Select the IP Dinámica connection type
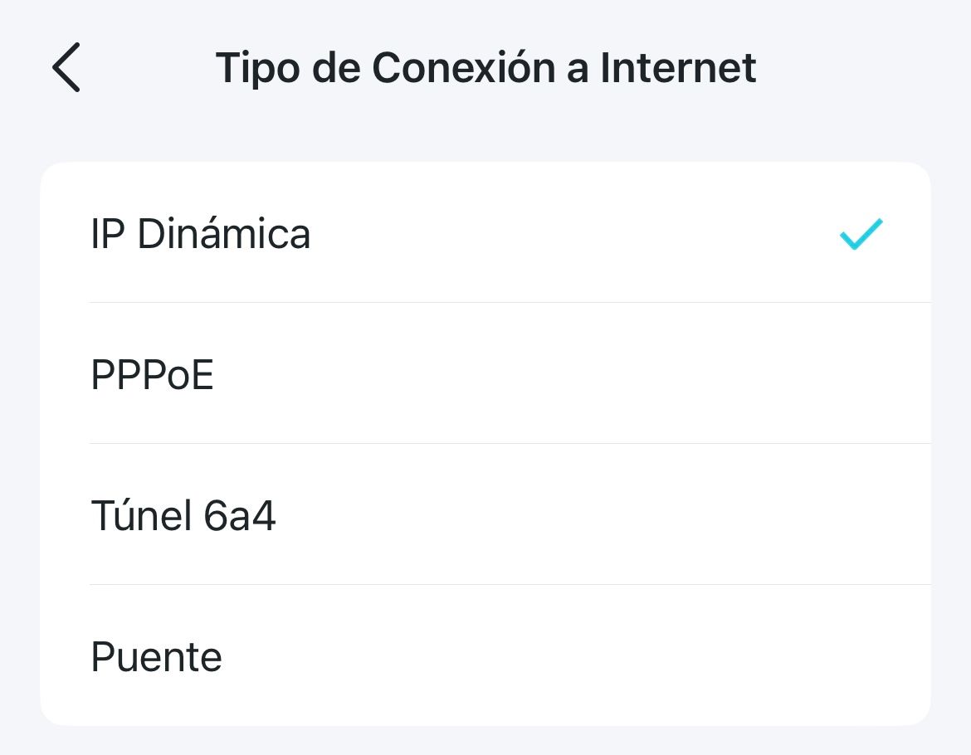Screen dimensions: 971x755 [x=485, y=234]
